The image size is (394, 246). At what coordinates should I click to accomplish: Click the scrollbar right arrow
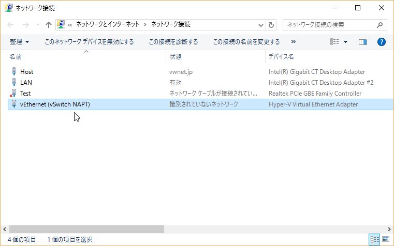tap(389, 229)
